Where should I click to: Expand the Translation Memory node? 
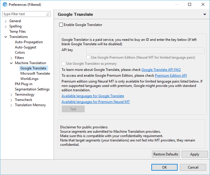(11, 105)
